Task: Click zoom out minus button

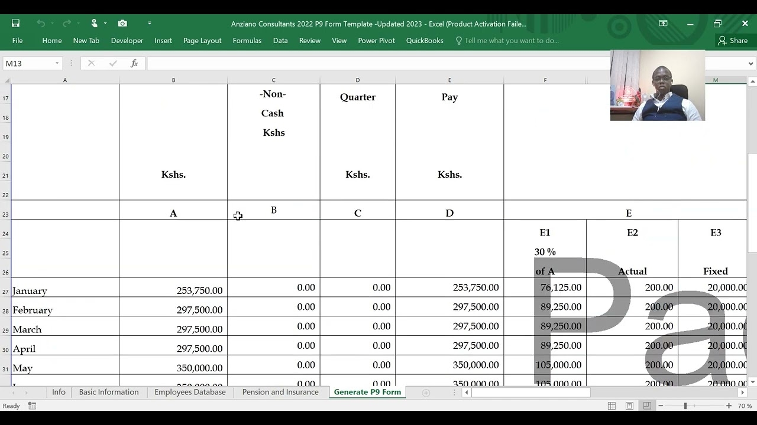Action: (661, 406)
